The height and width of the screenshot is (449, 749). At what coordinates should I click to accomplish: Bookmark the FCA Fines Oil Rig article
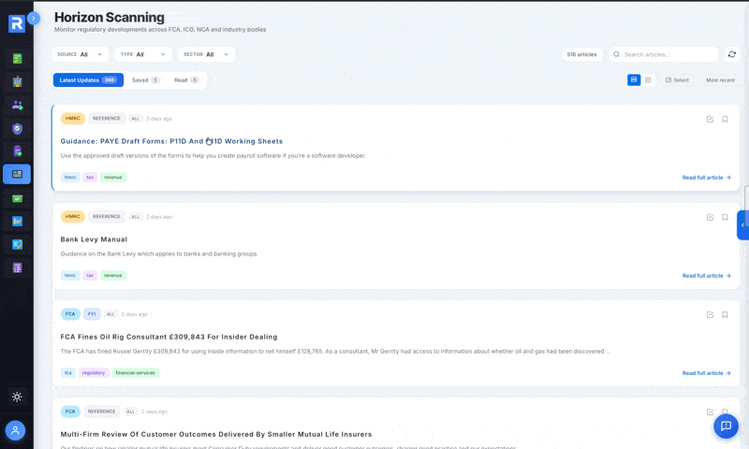coord(725,315)
